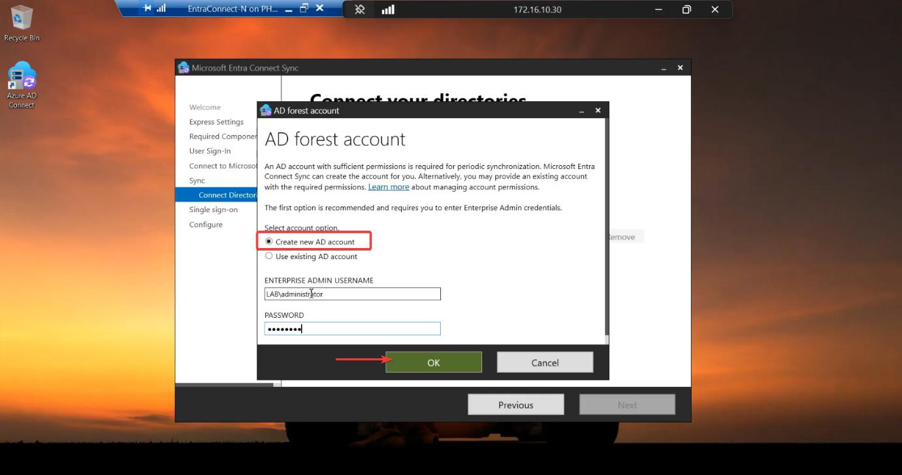Open the Learn more link
The width and height of the screenshot is (902, 475).
(389, 187)
